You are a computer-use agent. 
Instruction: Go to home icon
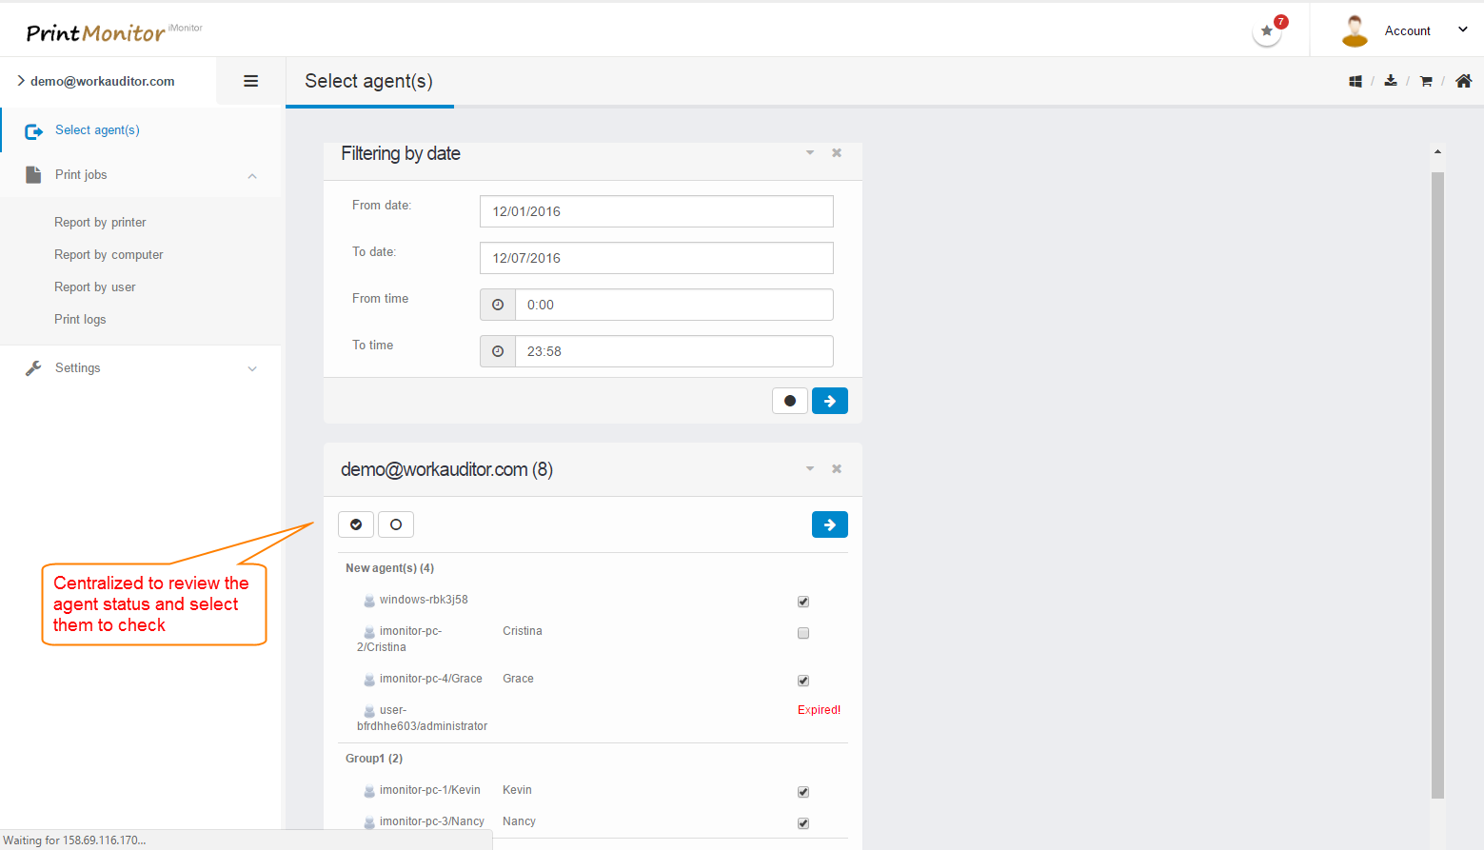tap(1464, 81)
